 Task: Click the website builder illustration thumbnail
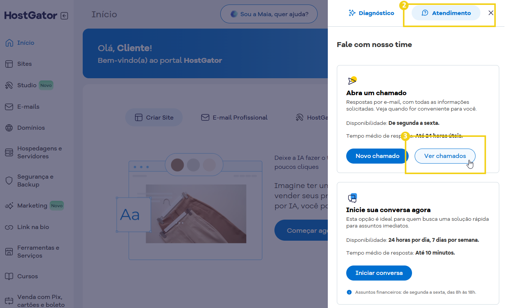coord(189,206)
